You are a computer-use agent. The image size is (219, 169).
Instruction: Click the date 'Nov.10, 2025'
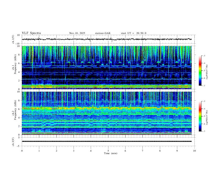77,33
